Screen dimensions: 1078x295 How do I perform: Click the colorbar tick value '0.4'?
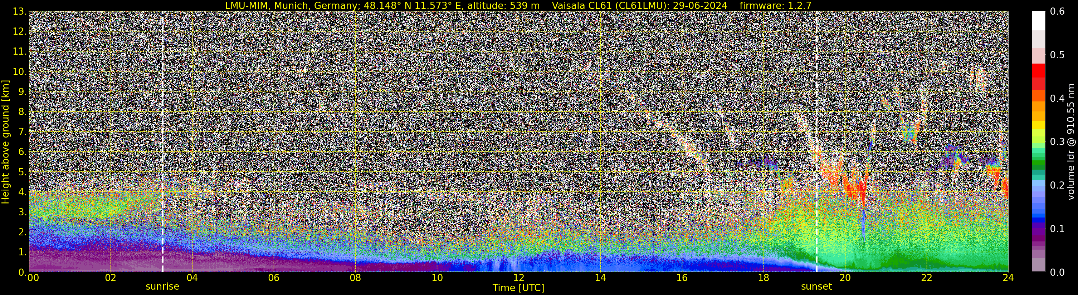coord(1057,99)
